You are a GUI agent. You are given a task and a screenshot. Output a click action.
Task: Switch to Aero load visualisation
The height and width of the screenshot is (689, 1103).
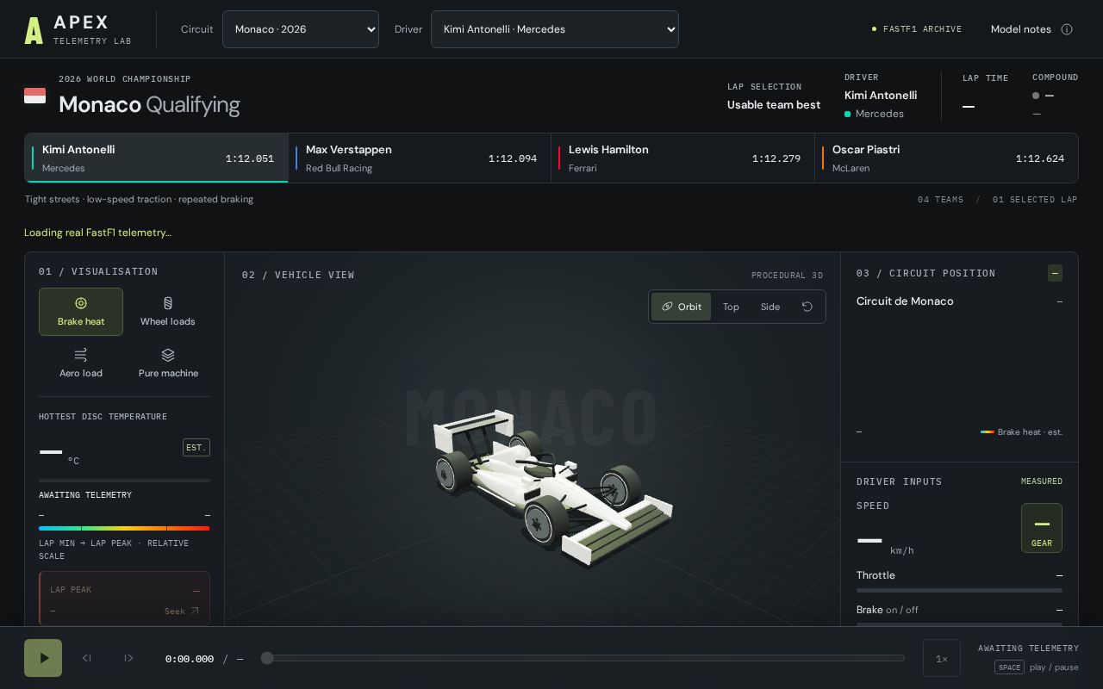[x=81, y=363]
